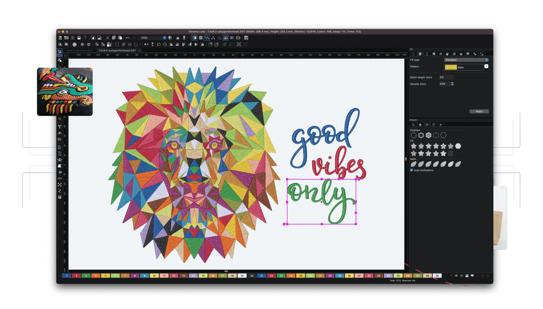Open the info tab in the Fill panel
The width and height of the screenshot is (543, 309).
click(x=413, y=54)
